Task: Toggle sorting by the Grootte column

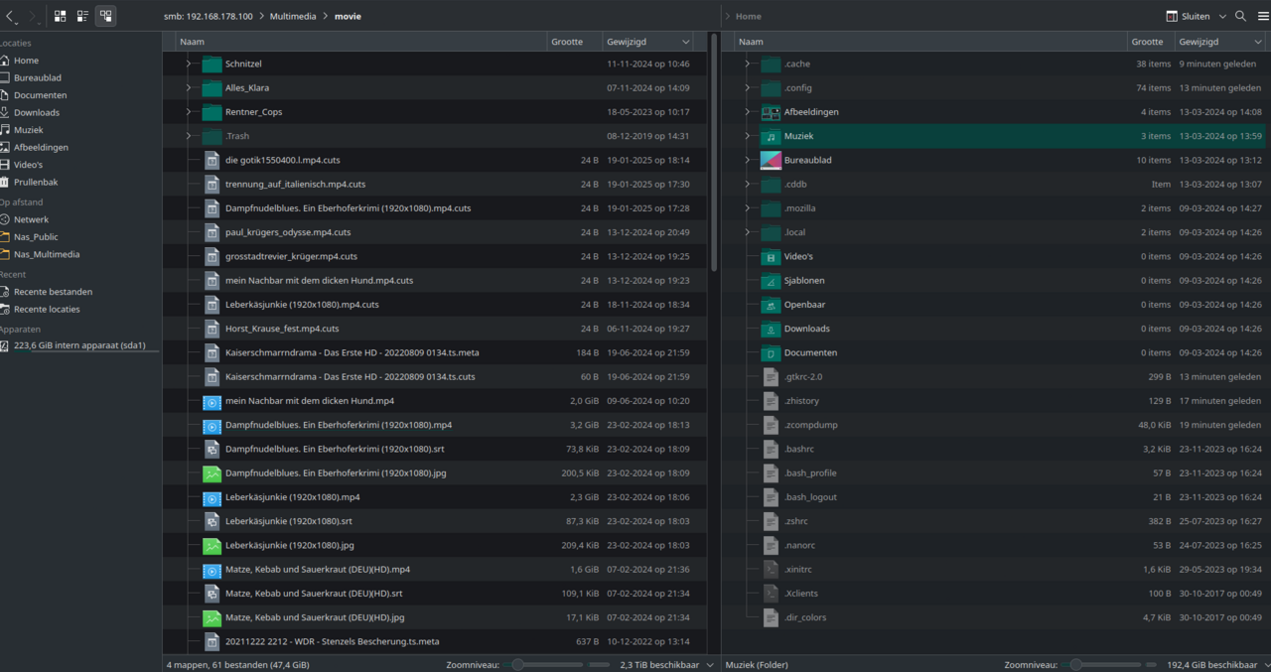Action: coord(573,41)
